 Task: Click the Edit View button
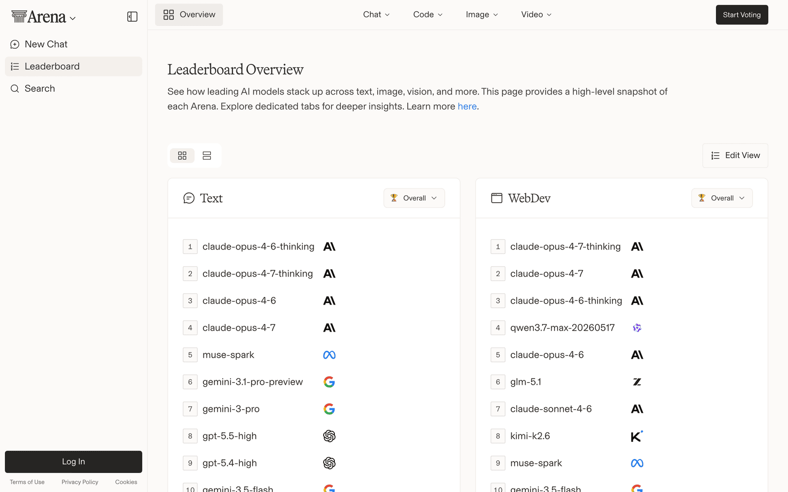[x=735, y=155]
